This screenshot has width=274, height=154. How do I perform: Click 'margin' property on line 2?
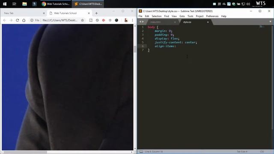(x=160, y=31)
